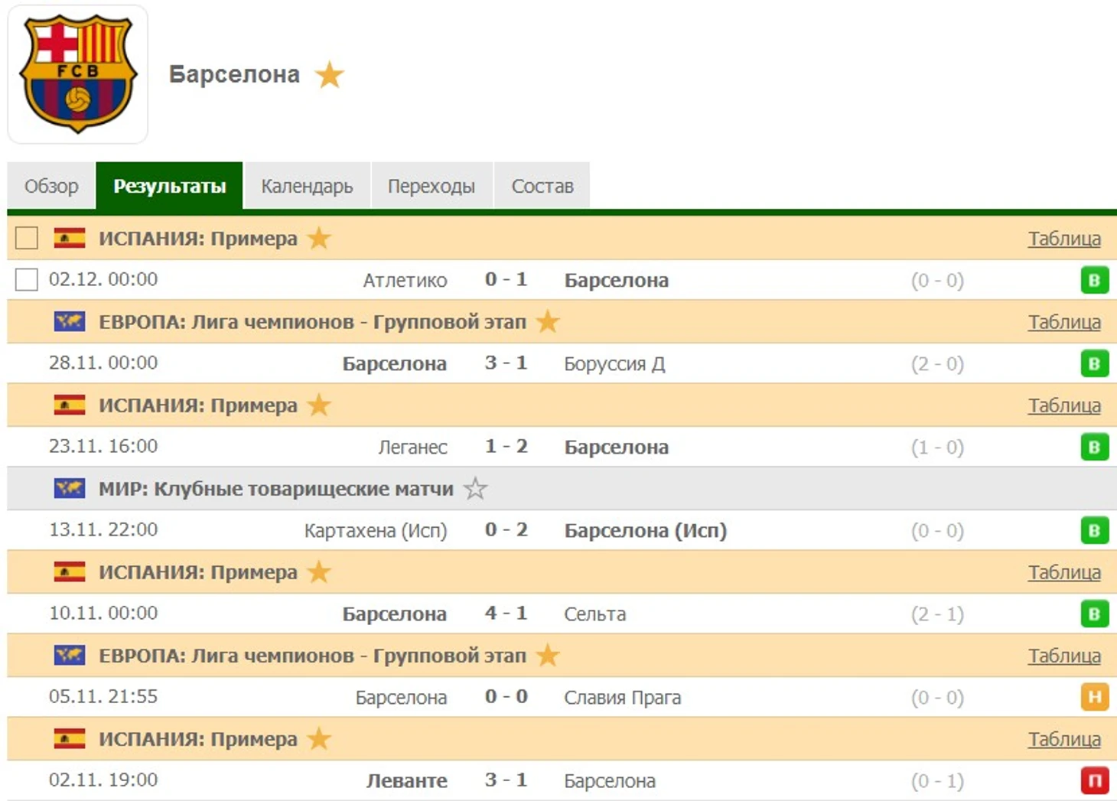The image size is (1117, 801).
Task: Switch to the Календарь tab
Action: [x=307, y=186]
